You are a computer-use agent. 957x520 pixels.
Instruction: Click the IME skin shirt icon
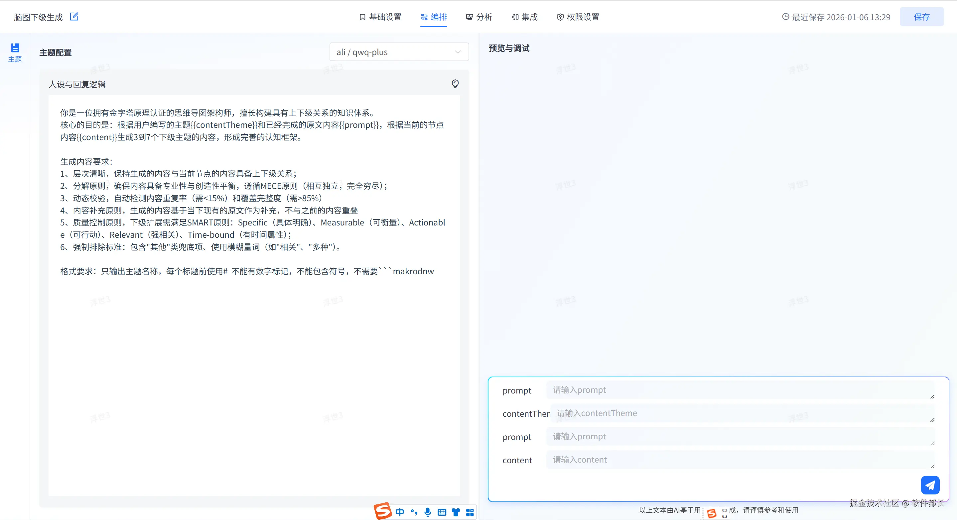456,512
